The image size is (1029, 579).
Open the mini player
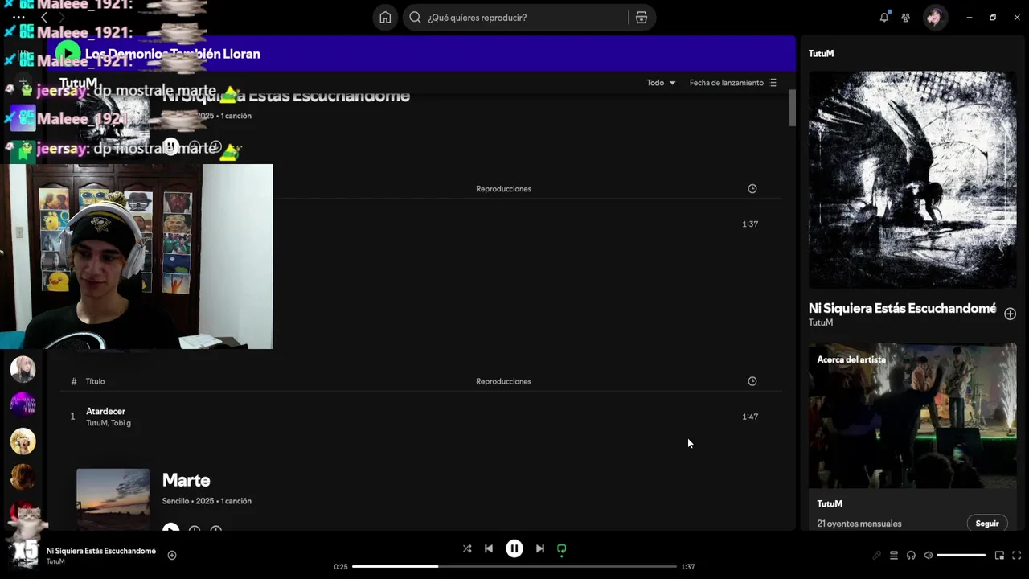999,555
